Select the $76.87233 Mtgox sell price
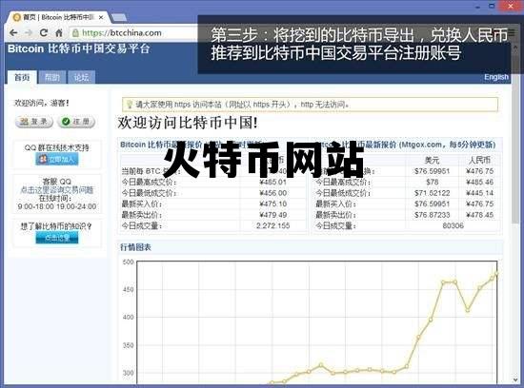Screen dimensions: 524x388 pyautogui.click(x=433, y=215)
